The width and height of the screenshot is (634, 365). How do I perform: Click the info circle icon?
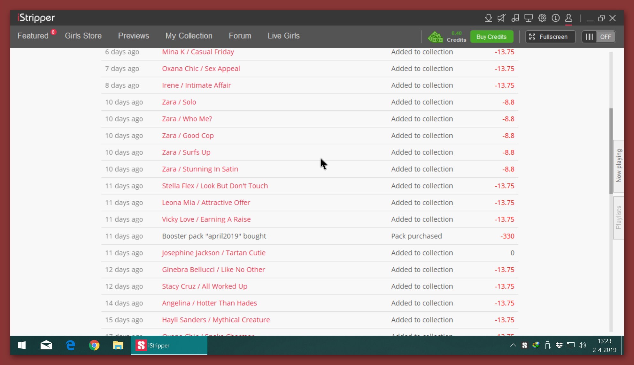(x=556, y=18)
